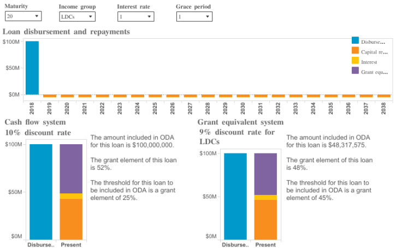Screen dimensions: 402x248
Task: Click the Interest legend label
Action: 369,62
